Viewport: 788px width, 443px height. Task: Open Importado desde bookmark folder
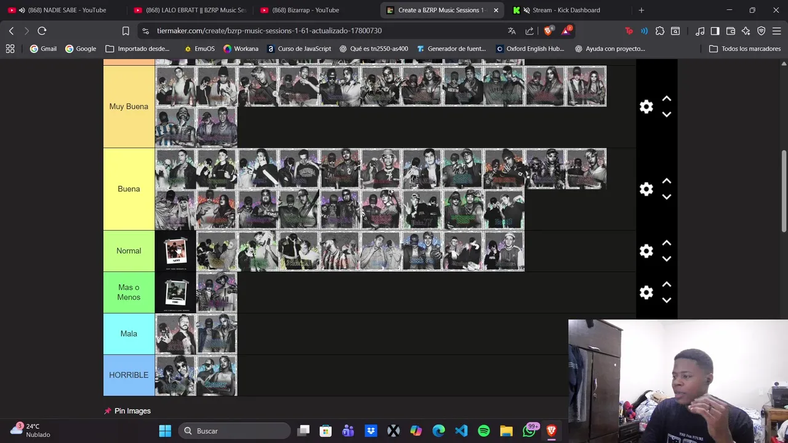click(x=138, y=49)
